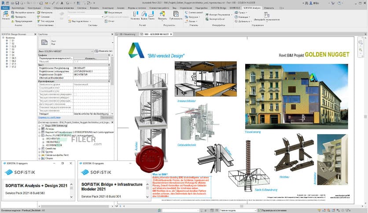The height and width of the screenshot is (213, 368).
Task: Select the Плита slab design tool
Action: tap(151, 15)
